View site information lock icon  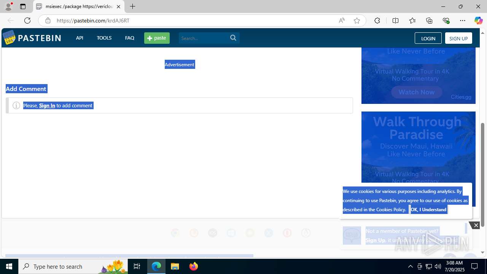pyautogui.click(x=48, y=21)
